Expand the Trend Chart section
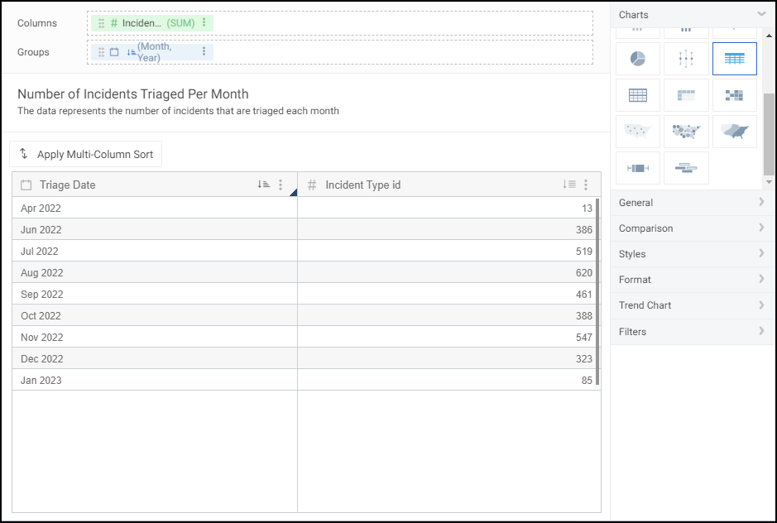This screenshot has width=777, height=523. pos(693,305)
